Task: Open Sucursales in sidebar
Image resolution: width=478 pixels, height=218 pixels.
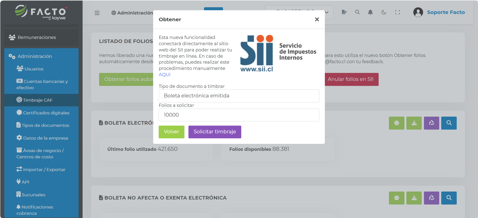Action: coord(41,195)
